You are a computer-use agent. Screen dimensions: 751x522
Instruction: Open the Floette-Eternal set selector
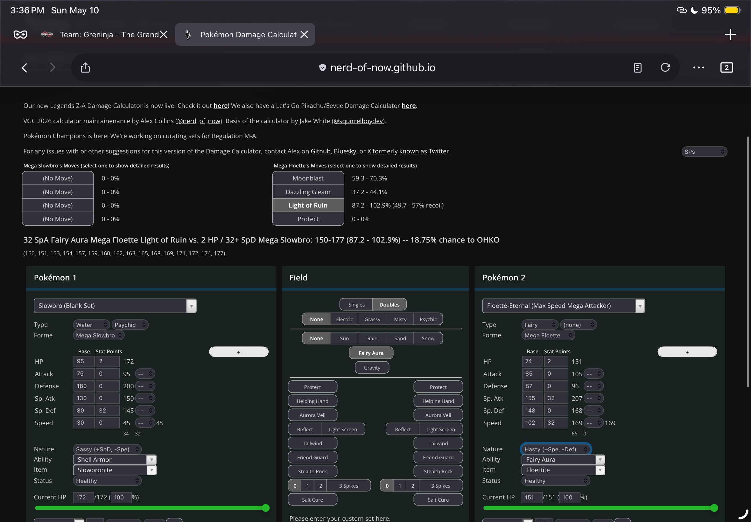(563, 306)
